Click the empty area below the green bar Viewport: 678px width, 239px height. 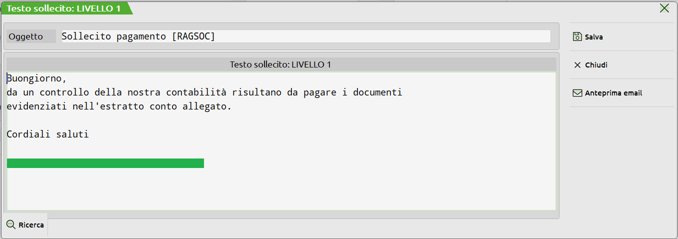click(x=280, y=190)
